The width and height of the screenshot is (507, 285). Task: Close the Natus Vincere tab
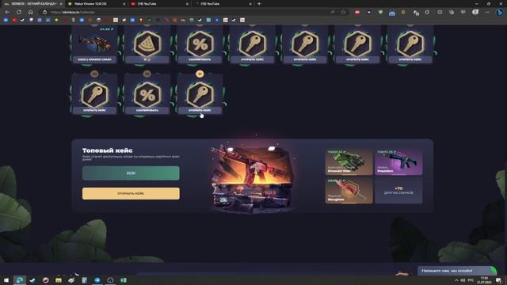click(124, 4)
